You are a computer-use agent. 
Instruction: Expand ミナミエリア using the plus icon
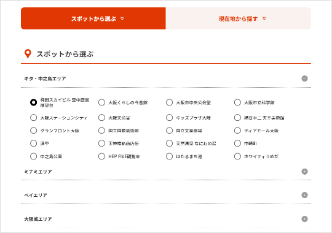coord(304,172)
